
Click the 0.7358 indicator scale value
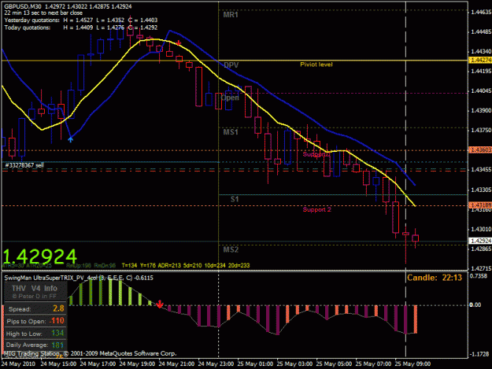[x=479, y=276]
